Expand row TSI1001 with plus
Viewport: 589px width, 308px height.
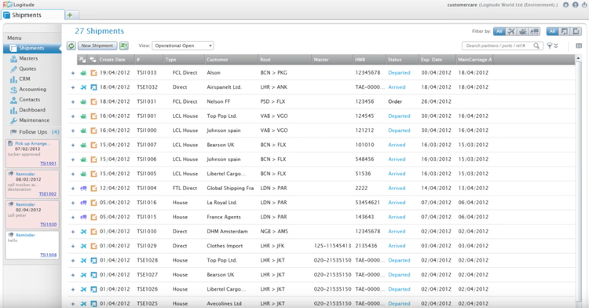(73, 116)
